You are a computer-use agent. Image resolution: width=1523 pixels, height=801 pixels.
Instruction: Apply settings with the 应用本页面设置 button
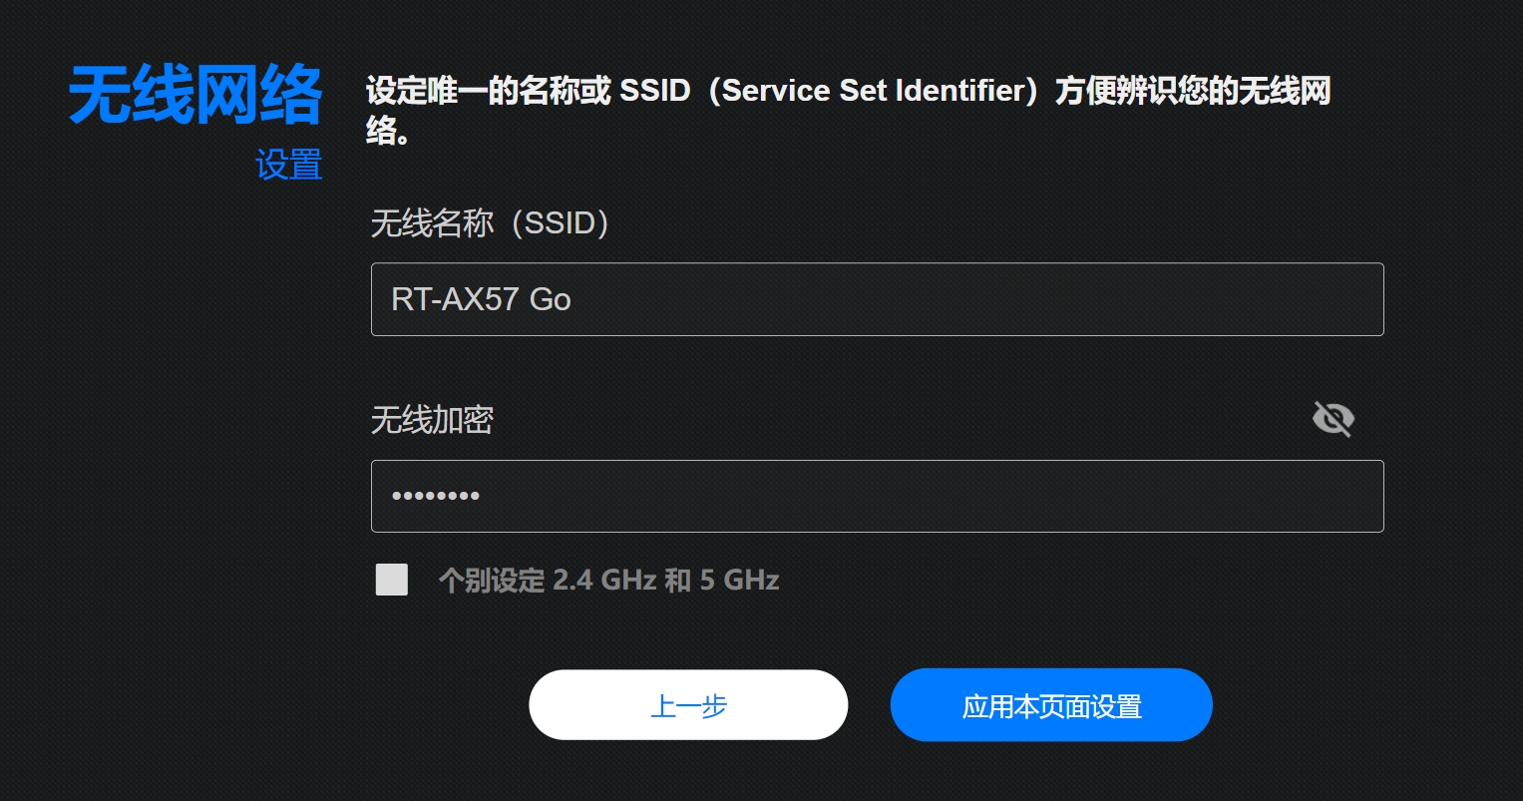tap(1051, 705)
